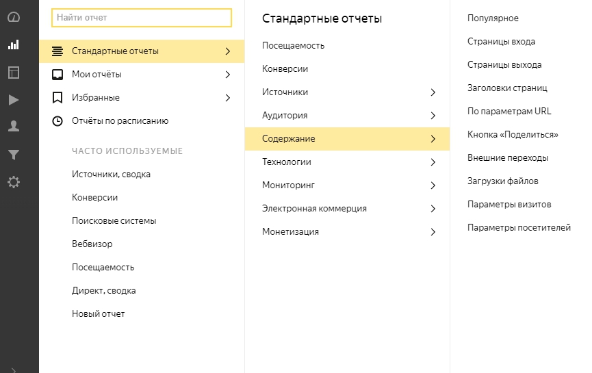Open settings gear icon in sidebar
Viewport: 592px width, 373px height.
14,182
